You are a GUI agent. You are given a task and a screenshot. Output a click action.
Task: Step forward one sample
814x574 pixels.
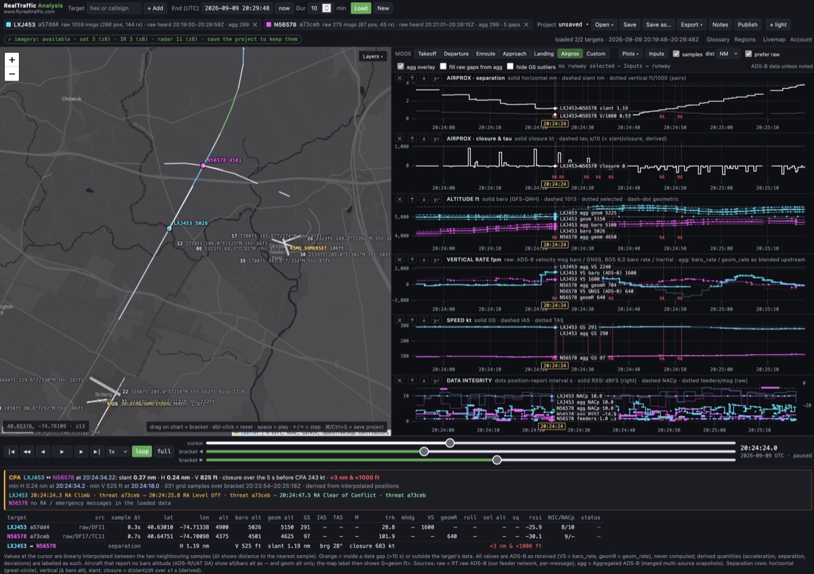pyautogui.click(x=81, y=451)
